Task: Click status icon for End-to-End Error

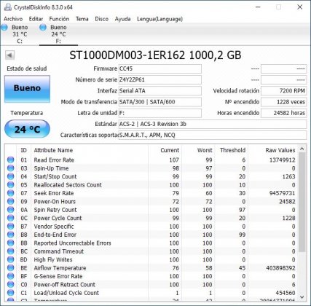Action: pos(10,235)
